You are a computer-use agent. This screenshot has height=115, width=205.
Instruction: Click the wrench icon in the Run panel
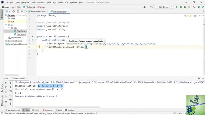click(6, 87)
